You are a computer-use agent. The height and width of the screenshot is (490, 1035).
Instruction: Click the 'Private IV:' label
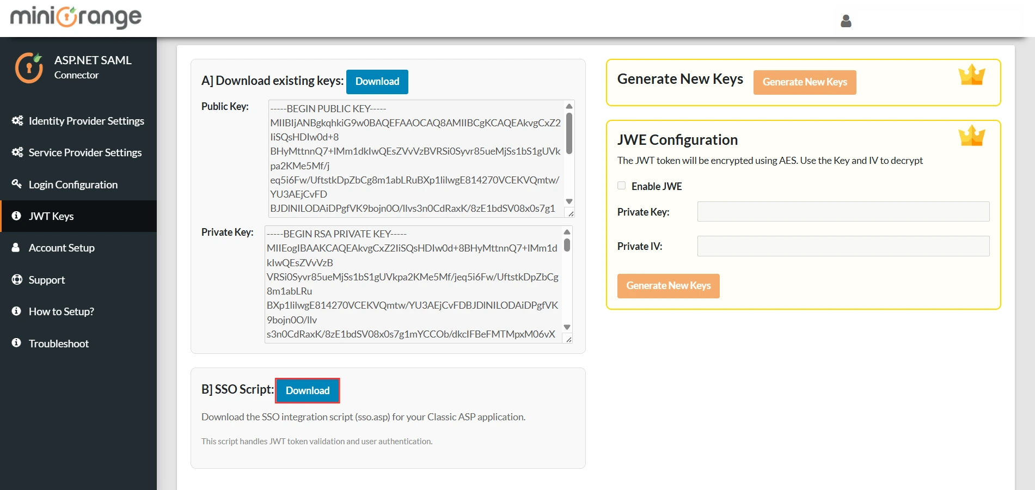click(x=640, y=246)
